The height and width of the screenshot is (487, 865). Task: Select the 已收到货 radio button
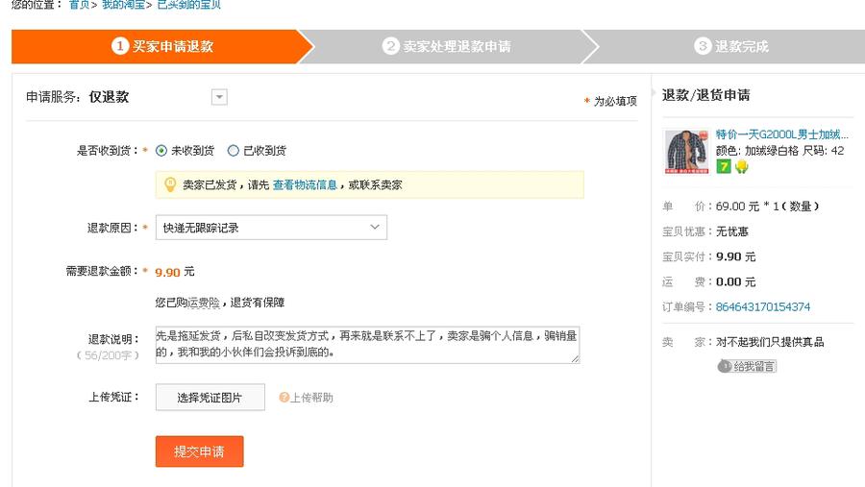click(234, 151)
